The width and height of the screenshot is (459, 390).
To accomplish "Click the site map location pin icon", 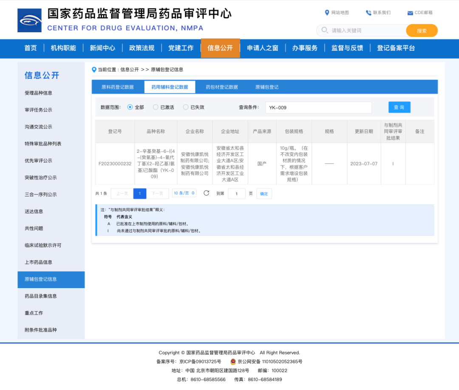I will (327, 13).
